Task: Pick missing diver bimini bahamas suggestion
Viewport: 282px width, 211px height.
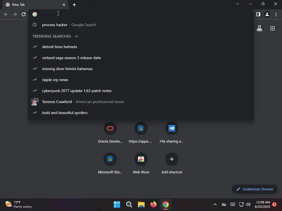Action: [x=141, y=69]
